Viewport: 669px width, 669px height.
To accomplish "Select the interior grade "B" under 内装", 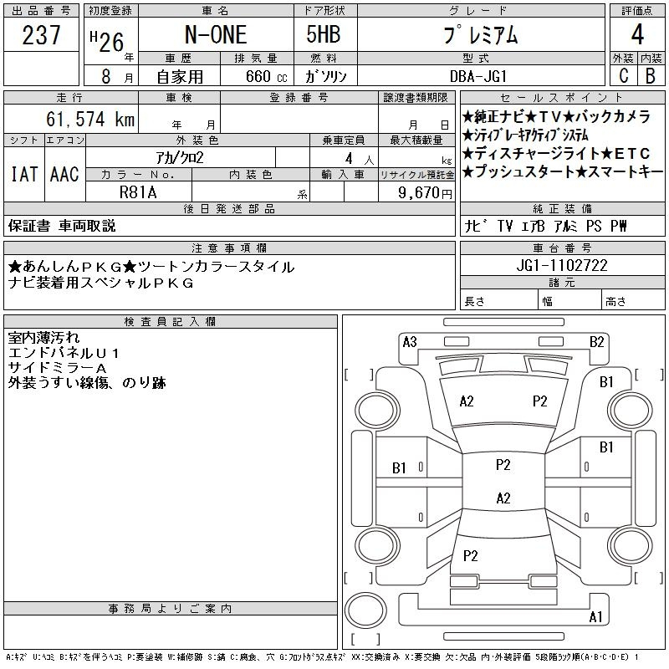I will (651, 76).
